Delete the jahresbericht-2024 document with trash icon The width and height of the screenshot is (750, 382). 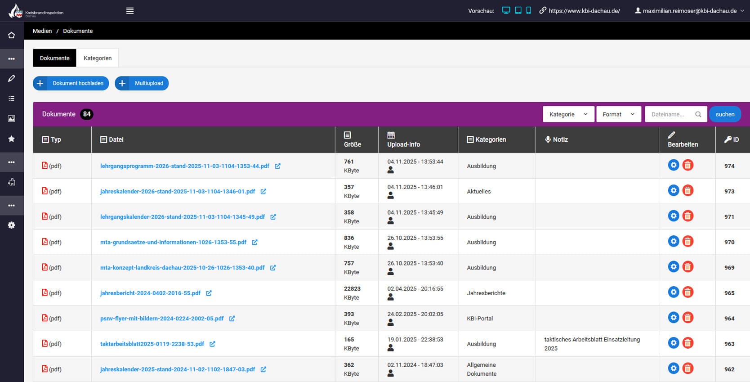tap(687, 292)
